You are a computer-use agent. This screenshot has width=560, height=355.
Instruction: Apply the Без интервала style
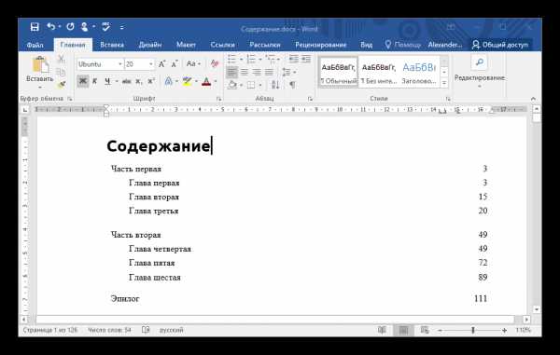pos(378,73)
